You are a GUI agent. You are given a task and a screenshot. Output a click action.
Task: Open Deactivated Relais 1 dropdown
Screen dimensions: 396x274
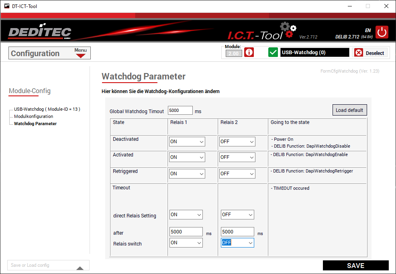(187, 142)
